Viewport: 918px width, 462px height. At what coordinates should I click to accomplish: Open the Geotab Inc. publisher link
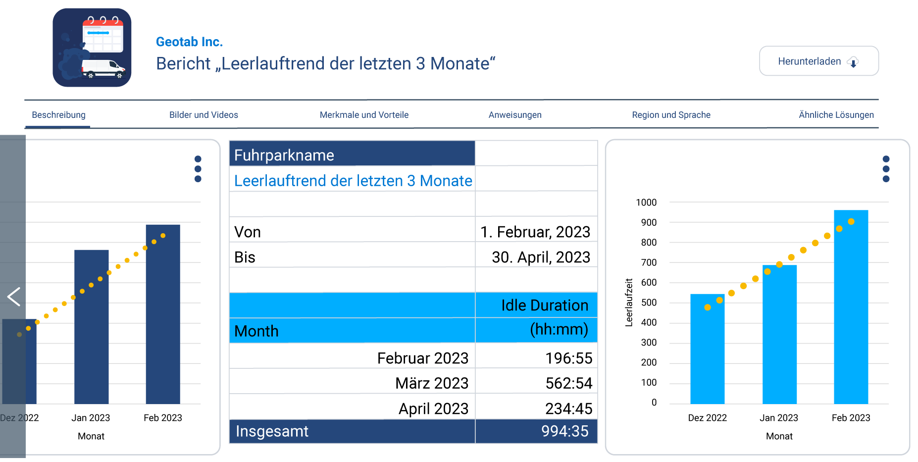click(190, 42)
